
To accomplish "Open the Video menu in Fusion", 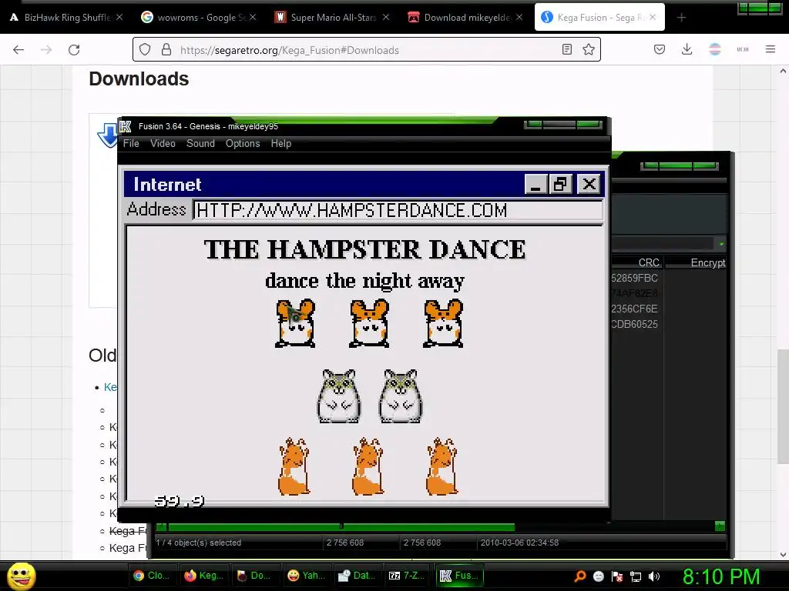I will click(x=163, y=144).
